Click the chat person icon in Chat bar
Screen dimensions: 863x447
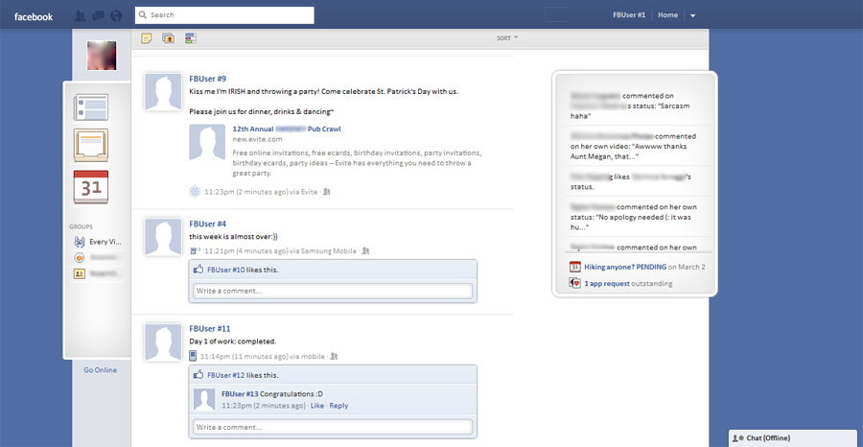[x=737, y=438]
